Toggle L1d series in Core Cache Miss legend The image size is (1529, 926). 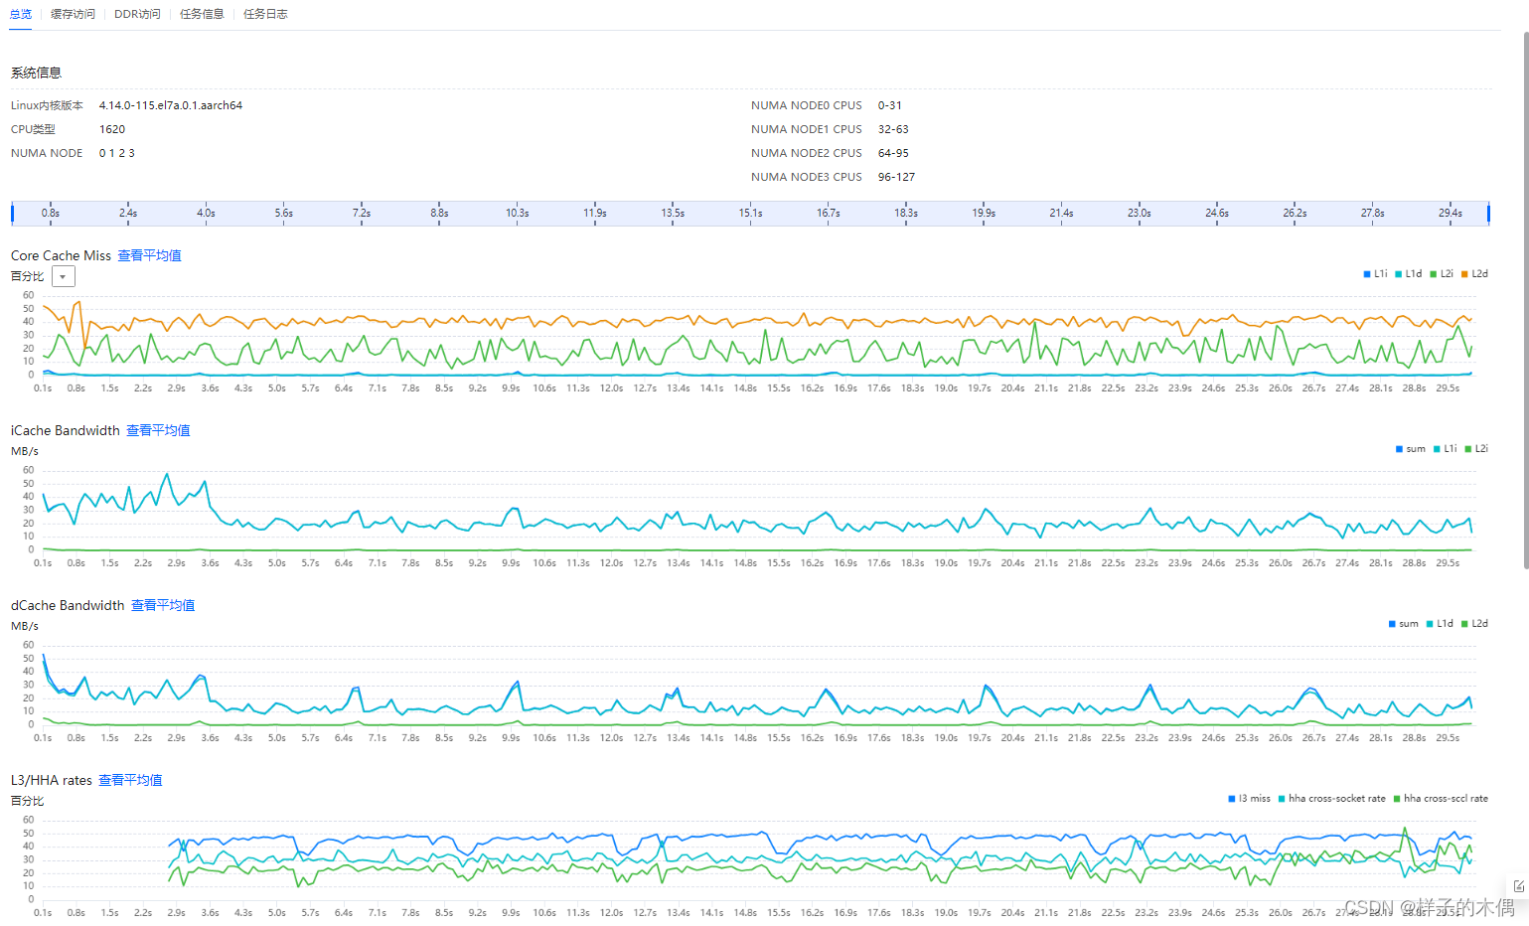1409,274
